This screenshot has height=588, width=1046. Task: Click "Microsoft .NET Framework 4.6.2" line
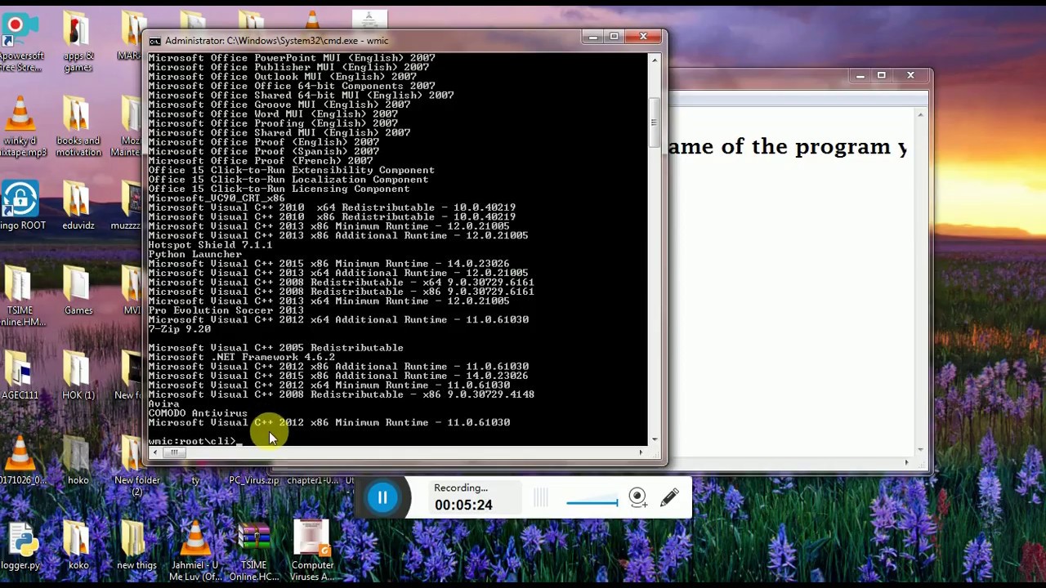click(241, 357)
